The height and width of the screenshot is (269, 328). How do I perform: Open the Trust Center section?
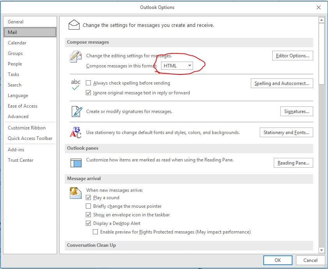click(x=21, y=160)
